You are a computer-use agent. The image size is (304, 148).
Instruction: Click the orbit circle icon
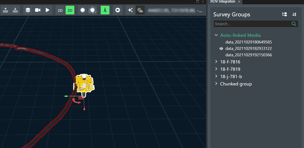pyautogui.click(x=92, y=10)
